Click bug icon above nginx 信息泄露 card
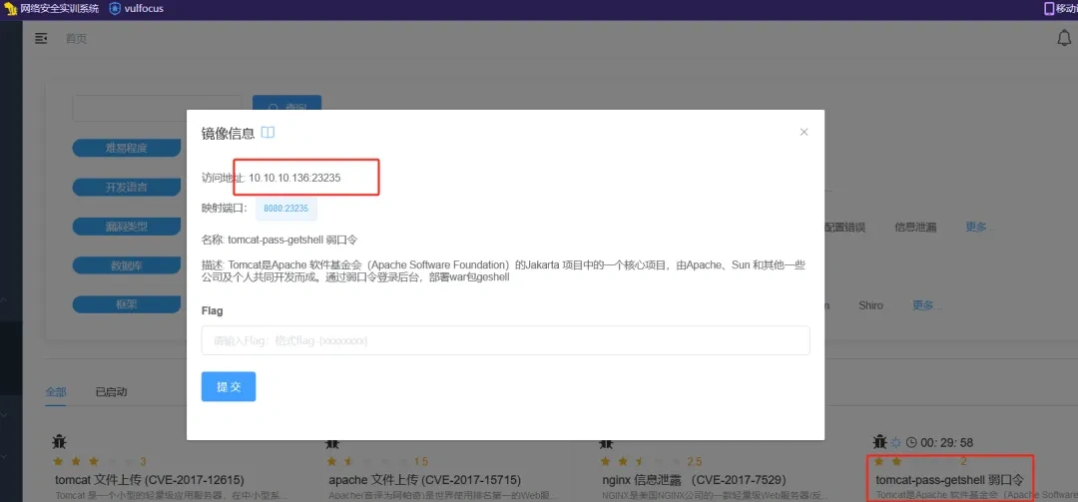The image size is (1078, 502). coord(607,442)
